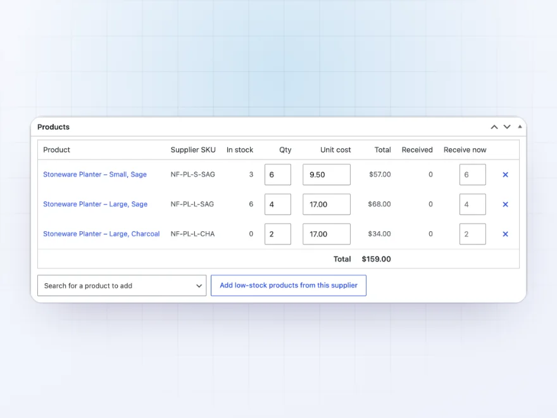Click the $68.00 row total
Viewport: 557px width, 418px height.
pyautogui.click(x=379, y=205)
